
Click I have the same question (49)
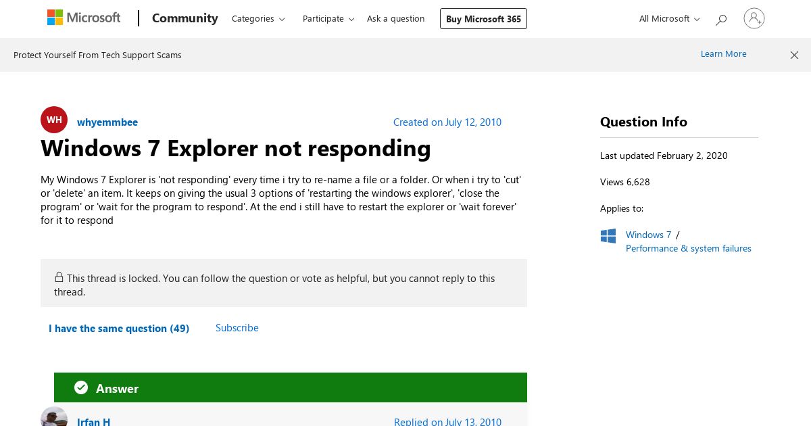119,329
